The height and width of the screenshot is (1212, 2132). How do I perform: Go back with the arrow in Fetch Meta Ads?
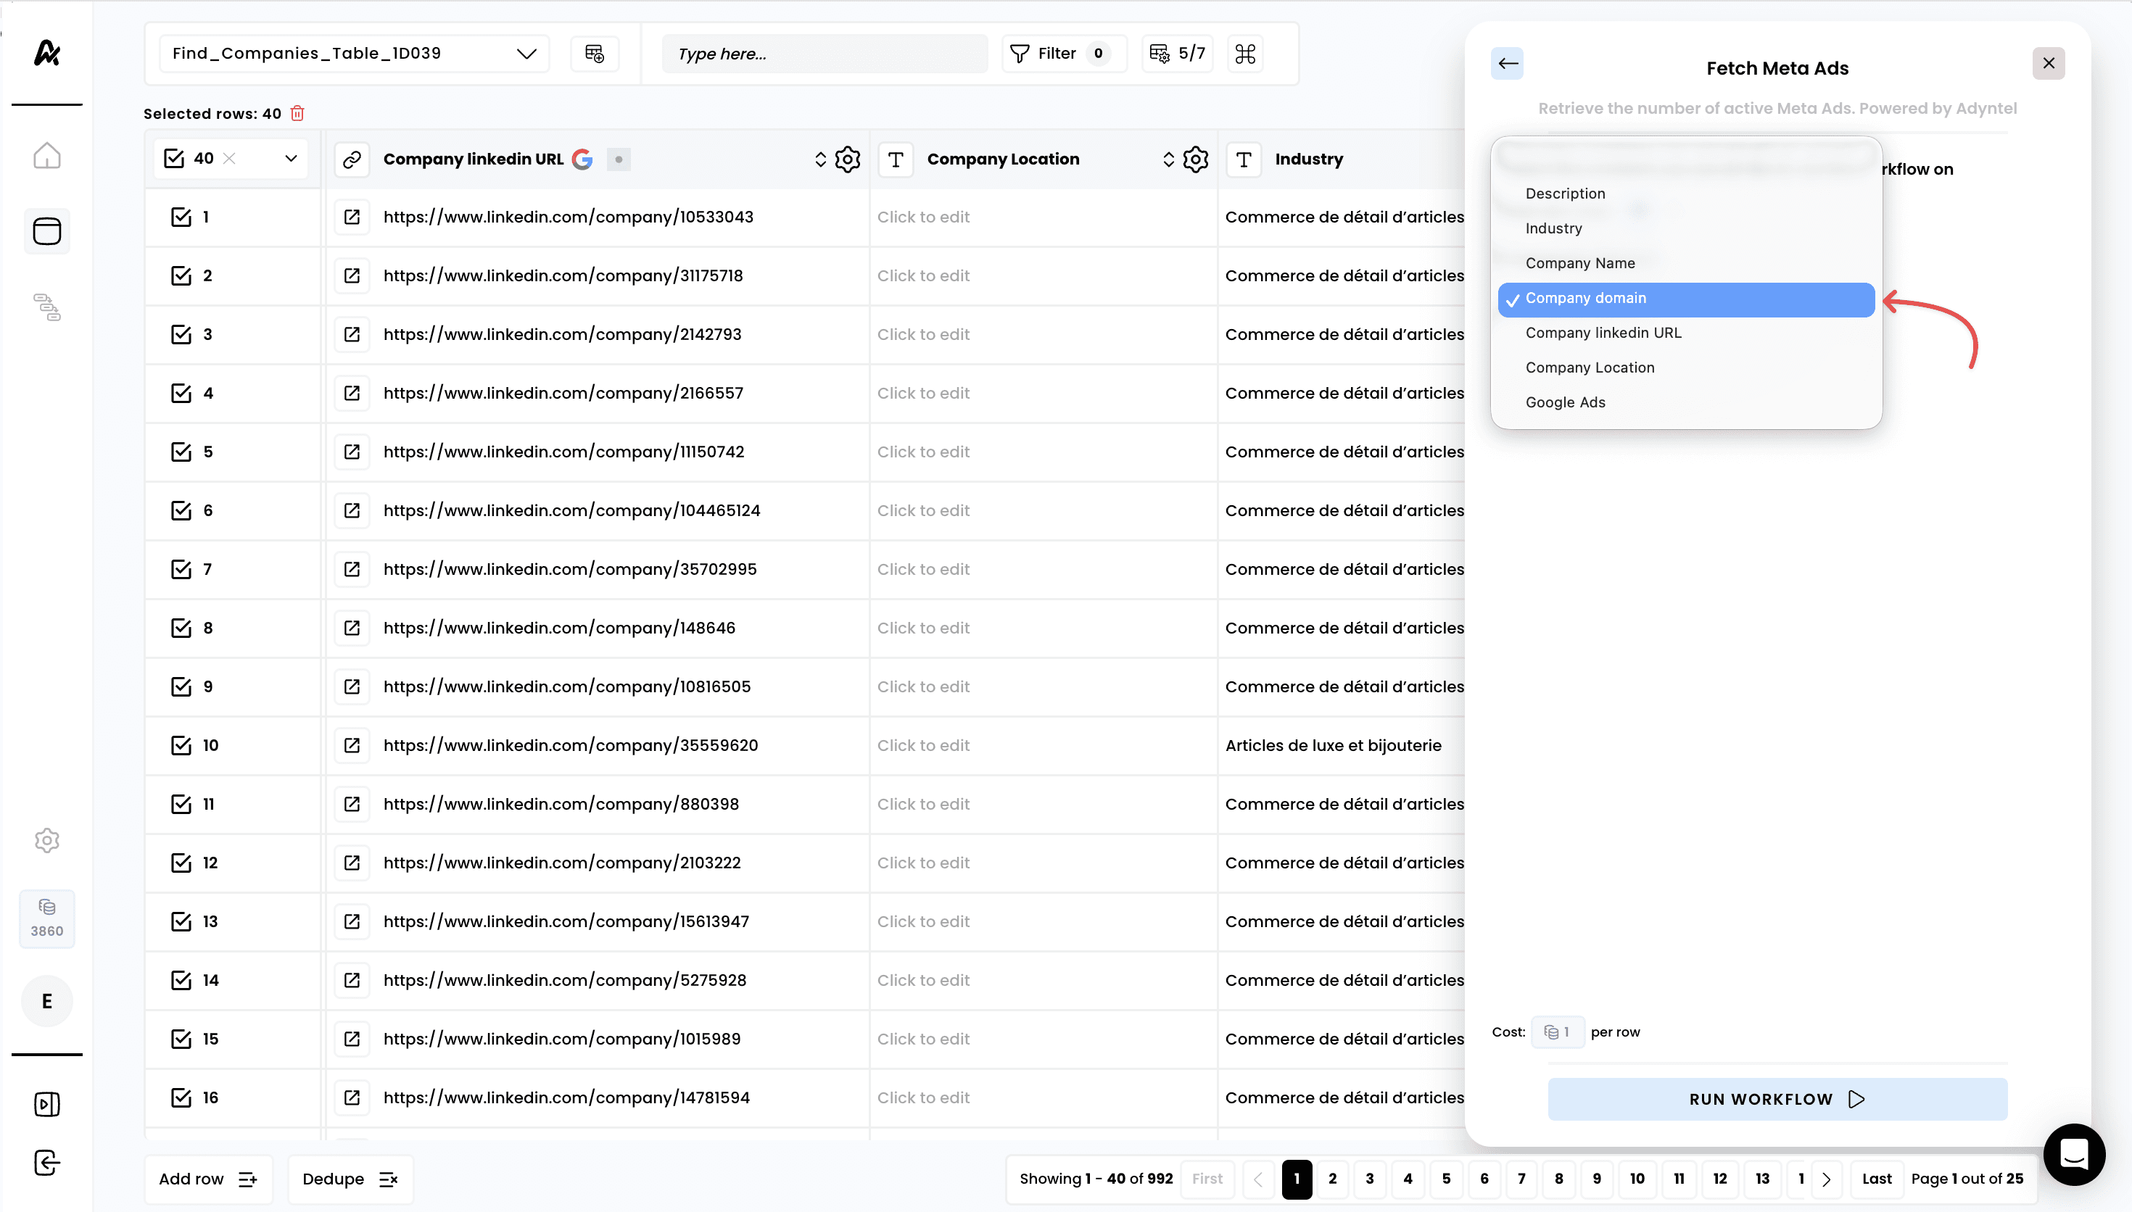pyautogui.click(x=1507, y=64)
